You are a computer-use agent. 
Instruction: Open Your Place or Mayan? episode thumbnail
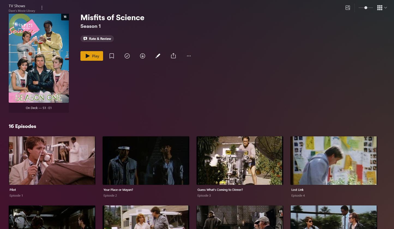click(x=146, y=161)
